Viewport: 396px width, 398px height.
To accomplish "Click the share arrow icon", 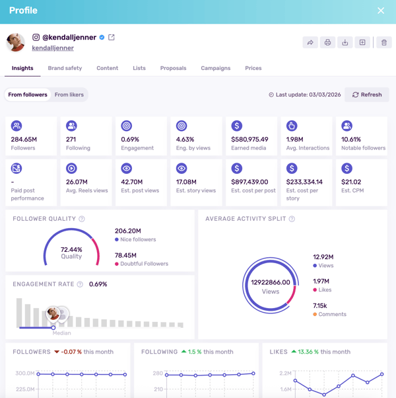I will point(310,42).
